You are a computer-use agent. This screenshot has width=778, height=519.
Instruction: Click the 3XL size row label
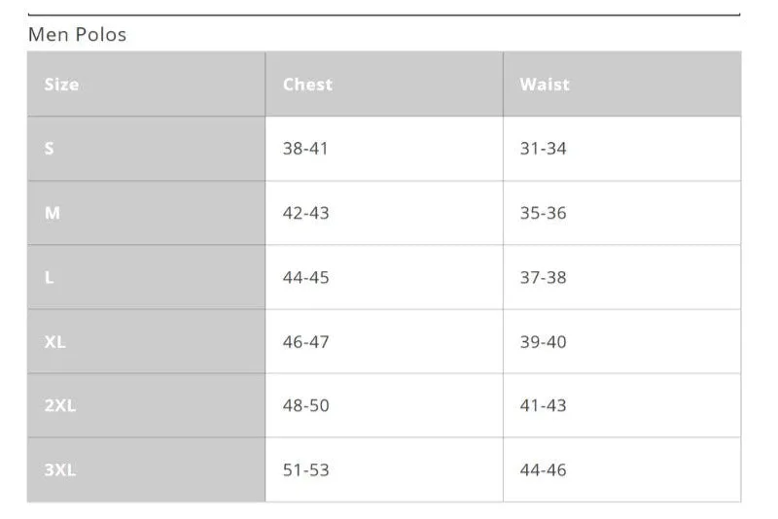pyautogui.click(x=60, y=469)
